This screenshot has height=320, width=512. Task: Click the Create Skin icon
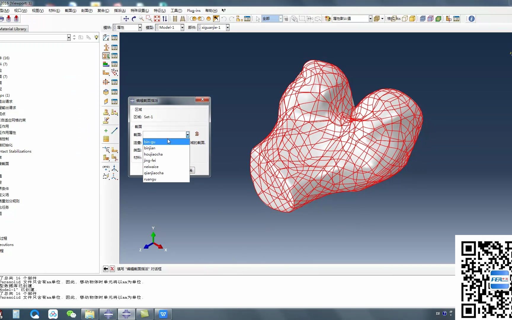pyautogui.click(x=106, y=92)
